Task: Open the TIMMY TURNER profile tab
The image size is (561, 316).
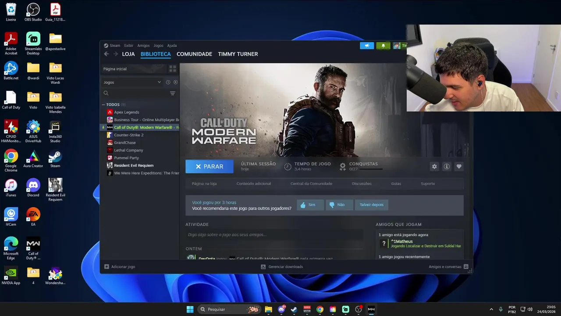Action: pos(238,54)
